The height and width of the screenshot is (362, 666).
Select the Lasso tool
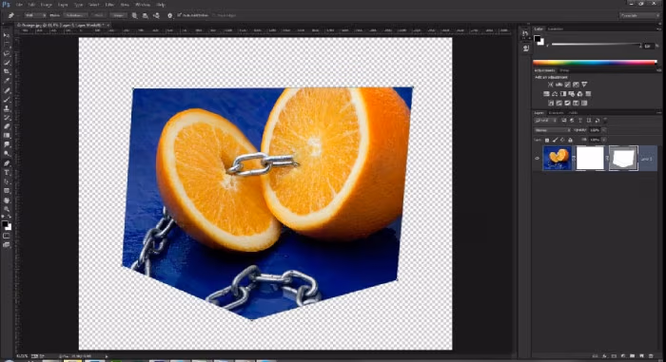click(7, 53)
